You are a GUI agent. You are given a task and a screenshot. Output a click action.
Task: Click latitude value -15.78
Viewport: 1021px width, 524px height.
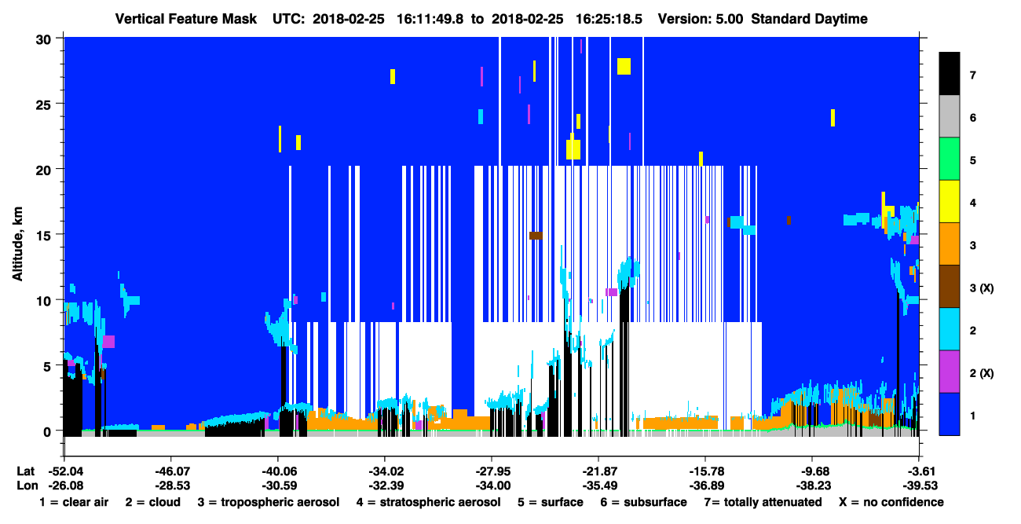705,471
